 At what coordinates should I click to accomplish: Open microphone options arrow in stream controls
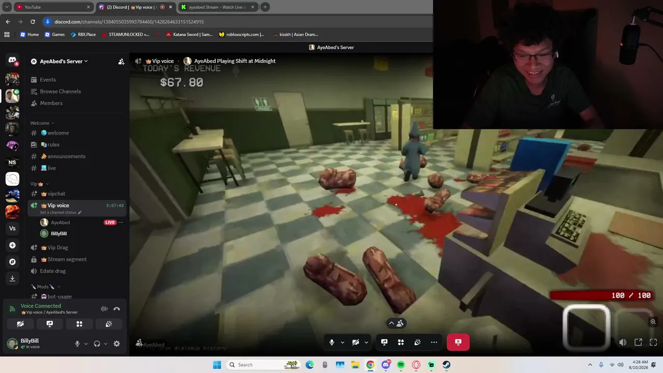pyautogui.click(x=342, y=342)
